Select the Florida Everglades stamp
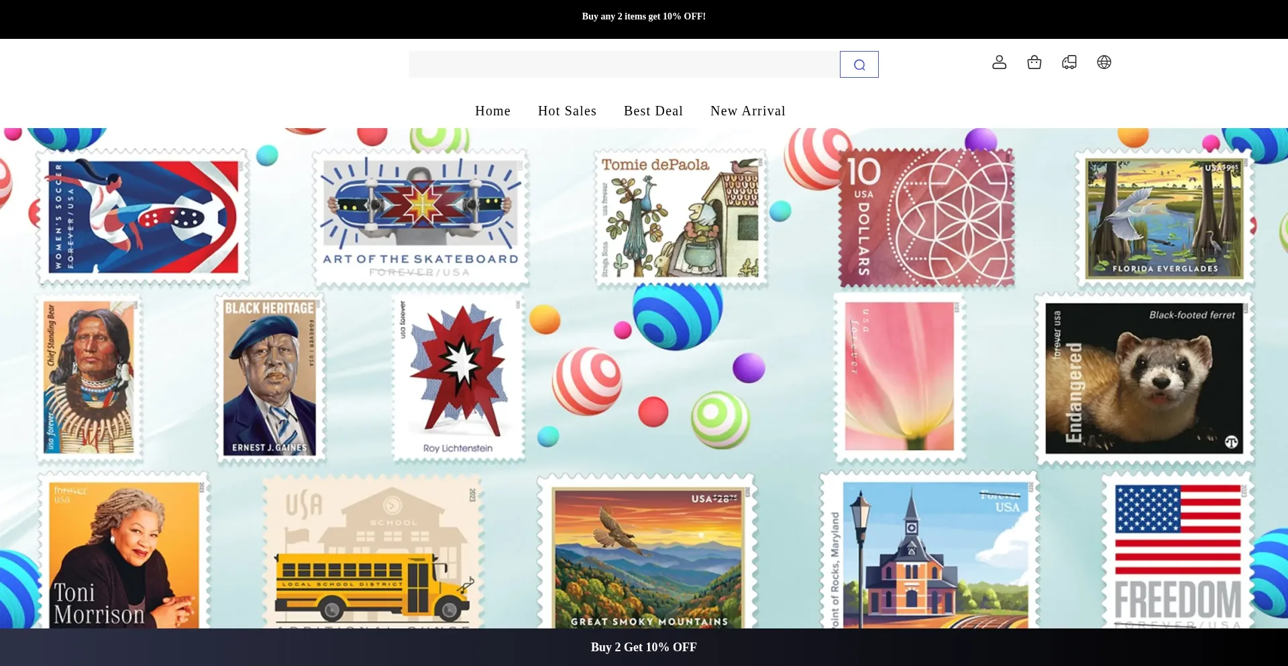This screenshot has width=1288, height=666. point(1165,218)
